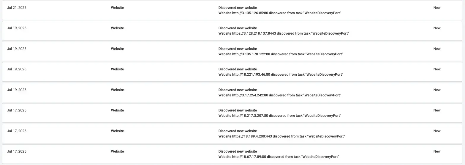
Task: Open the https://18.189.4.200:443 event row
Action: coord(232,134)
